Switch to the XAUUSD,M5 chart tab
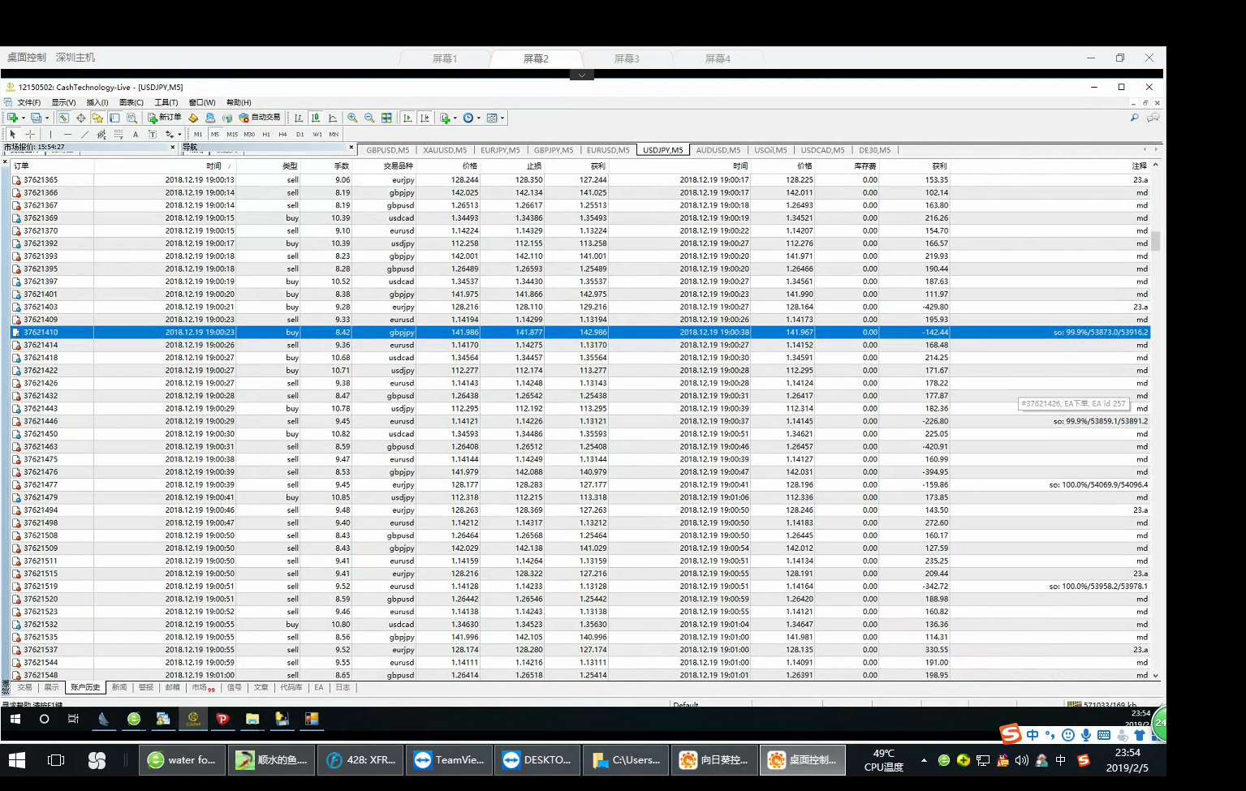The height and width of the screenshot is (791, 1246). pos(445,150)
